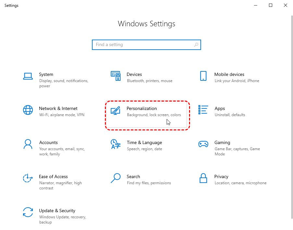Click the Search magnifier category icon
Screen dimensions: 293x230
point(116,178)
